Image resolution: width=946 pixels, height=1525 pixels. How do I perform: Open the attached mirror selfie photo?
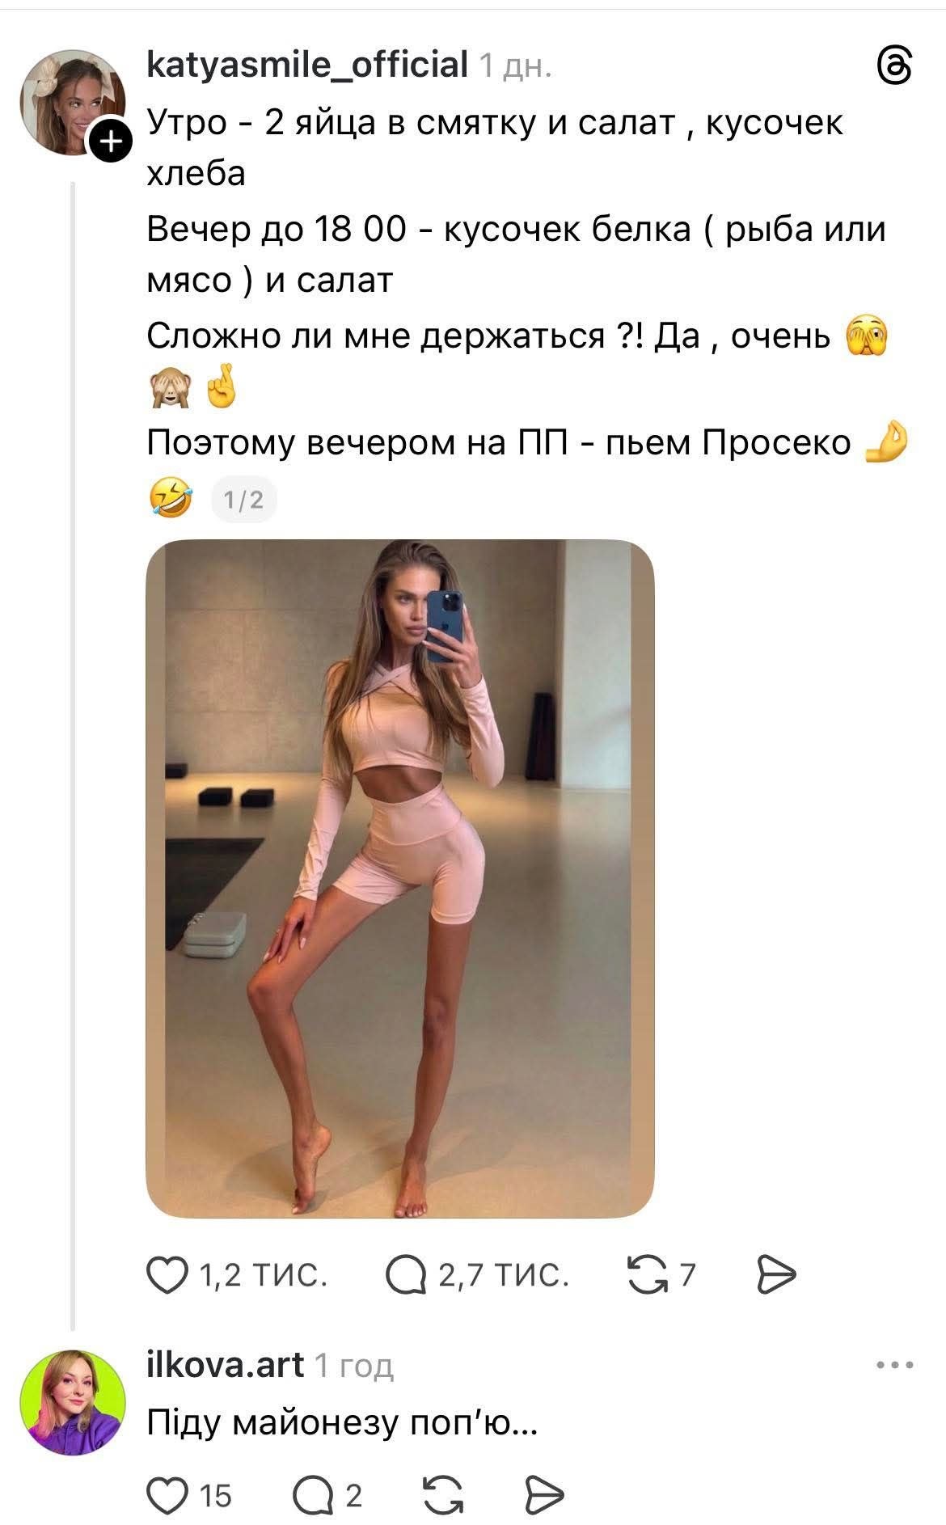click(399, 879)
